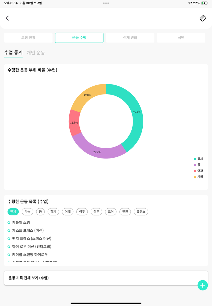Open 케이블 스탠딩 하이로우 exercise
The image size is (212, 306).
30,255
